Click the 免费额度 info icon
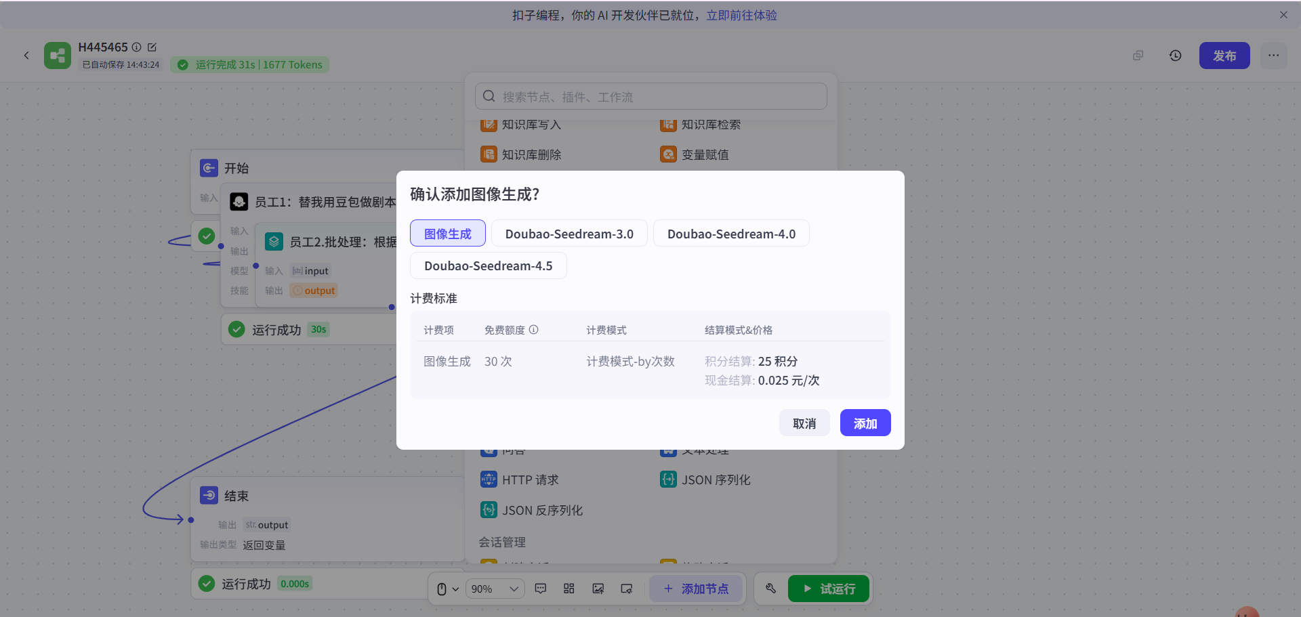 pos(534,330)
